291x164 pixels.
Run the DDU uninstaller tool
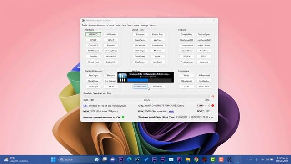point(186,87)
